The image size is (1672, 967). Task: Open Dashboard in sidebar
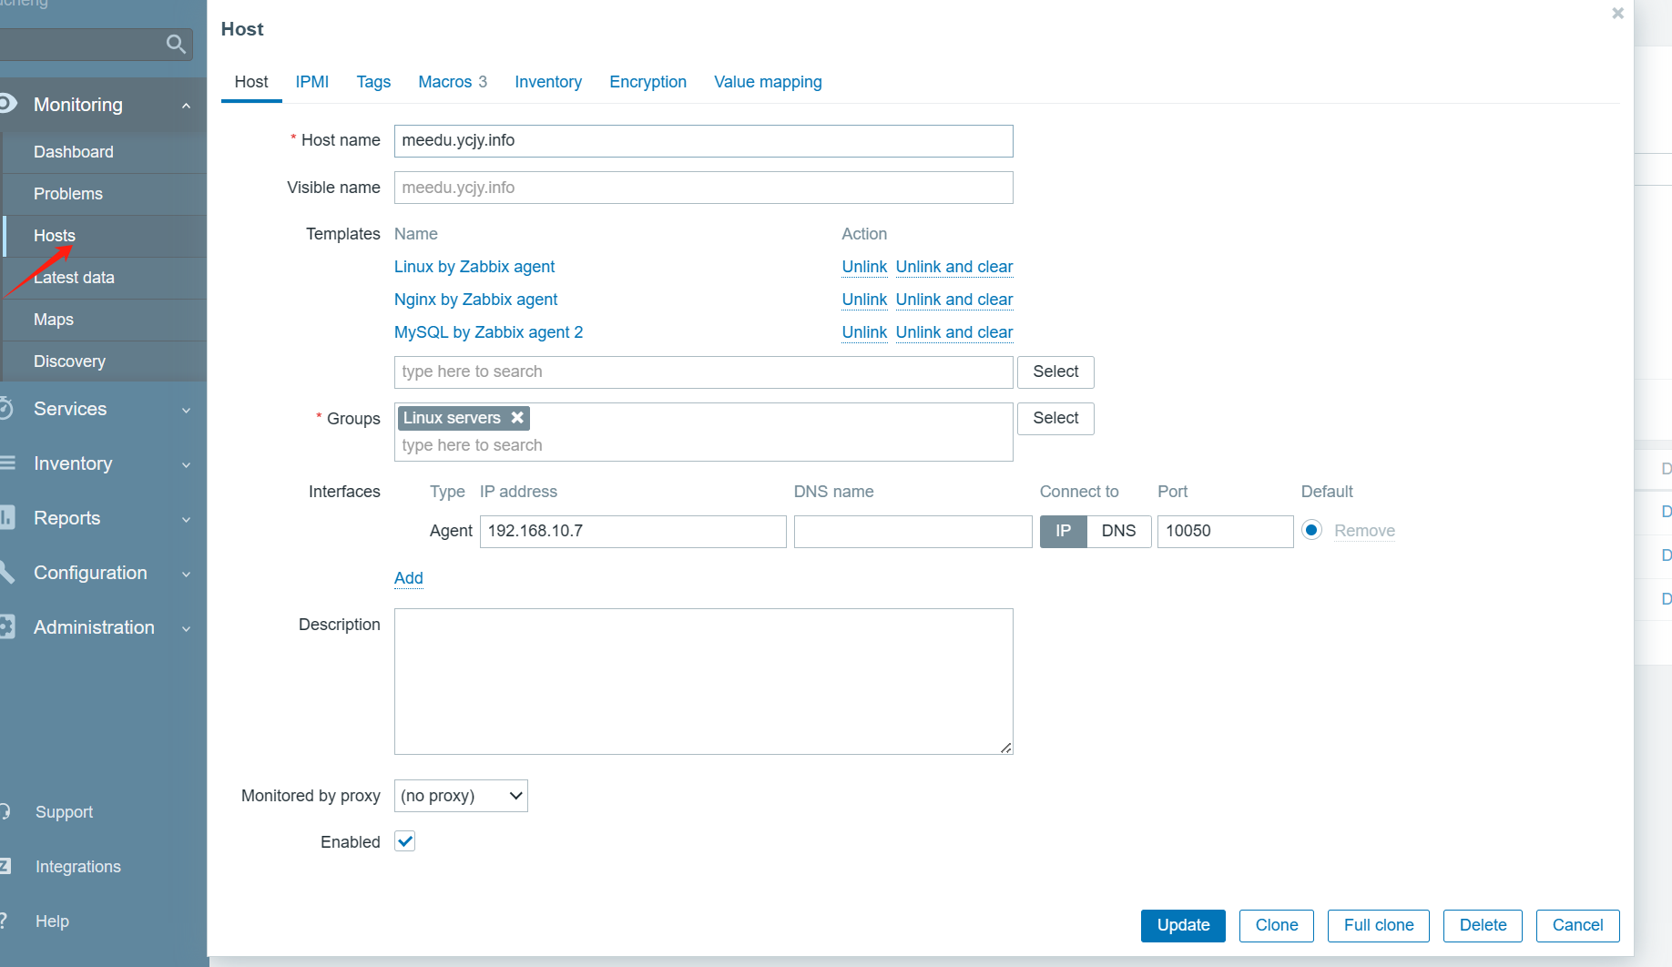74,152
